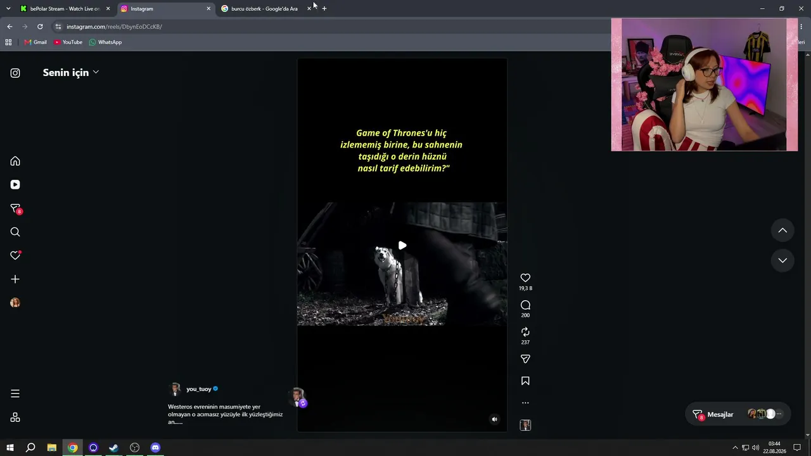The image size is (811, 456).
Task: Open the Gmail bookmark
Action: 35,42
